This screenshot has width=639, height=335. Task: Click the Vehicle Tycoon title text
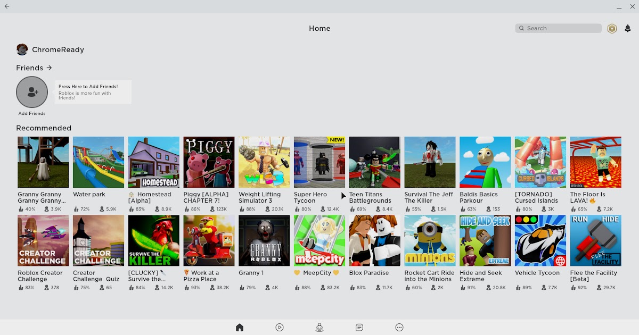point(537,273)
